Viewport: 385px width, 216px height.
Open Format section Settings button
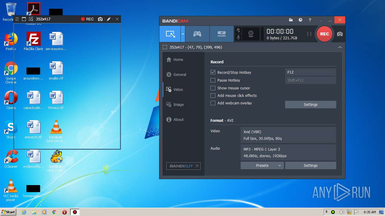[310, 166]
